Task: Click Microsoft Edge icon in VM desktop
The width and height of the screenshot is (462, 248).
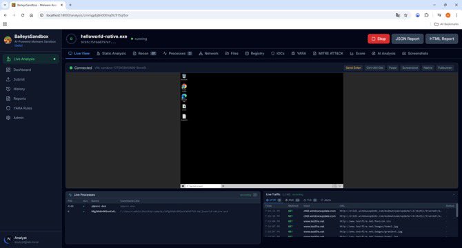Action: pyautogui.click(x=184, y=97)
